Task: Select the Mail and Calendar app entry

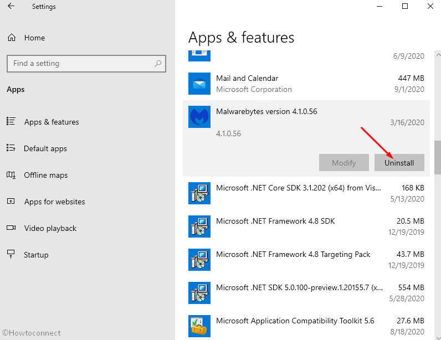Action: coord(306,84)
